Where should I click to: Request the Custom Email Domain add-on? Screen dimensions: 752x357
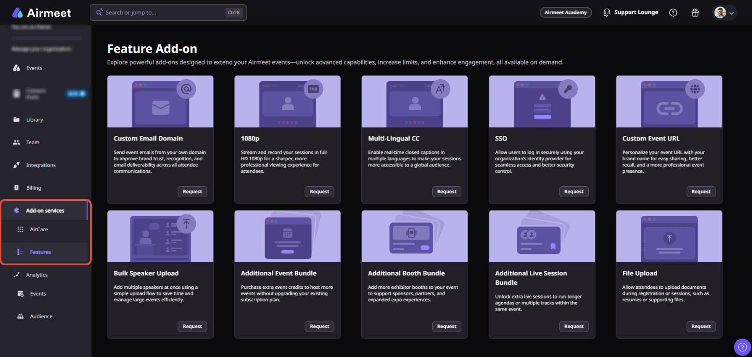(192, 192)
